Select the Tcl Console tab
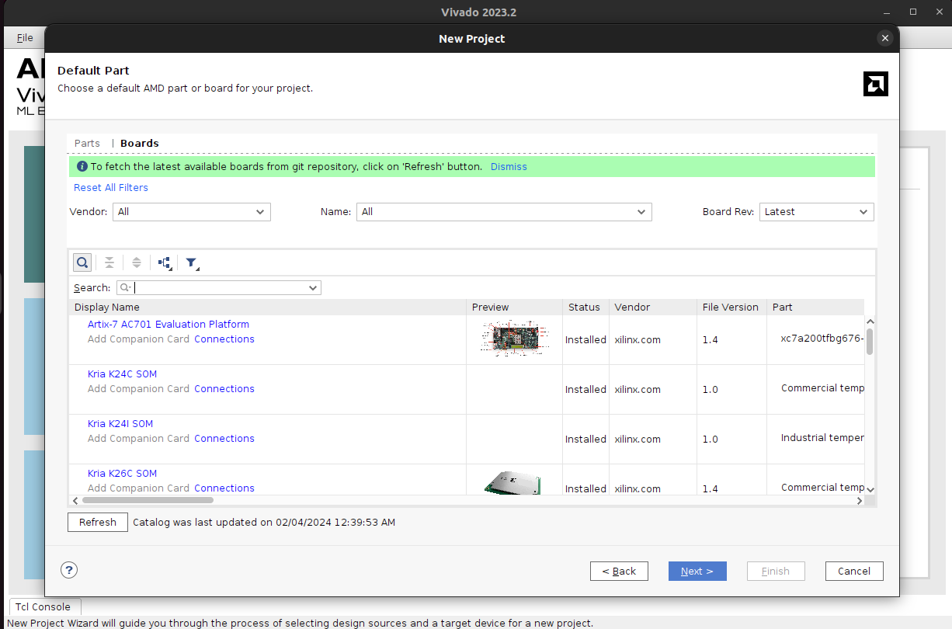Image resolution: width=952 pixels, height=629 pixels. [43, 606]
